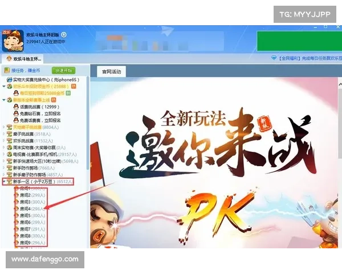This screenshot has height=274, width=342.
Task: Expand the 天地癞子挑战赛 tree node
Action: click(3, 127)
